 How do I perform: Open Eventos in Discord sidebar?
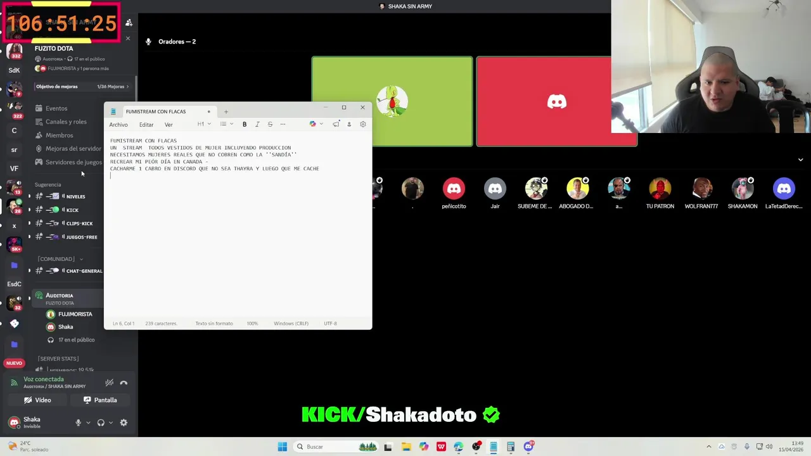(56, 108)
